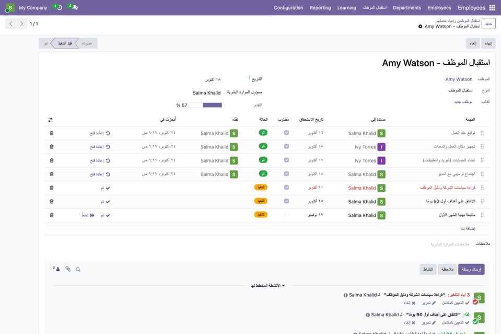501x334 pixels.
Task: Click the column settings adjust icon
Action: point(50,120)
